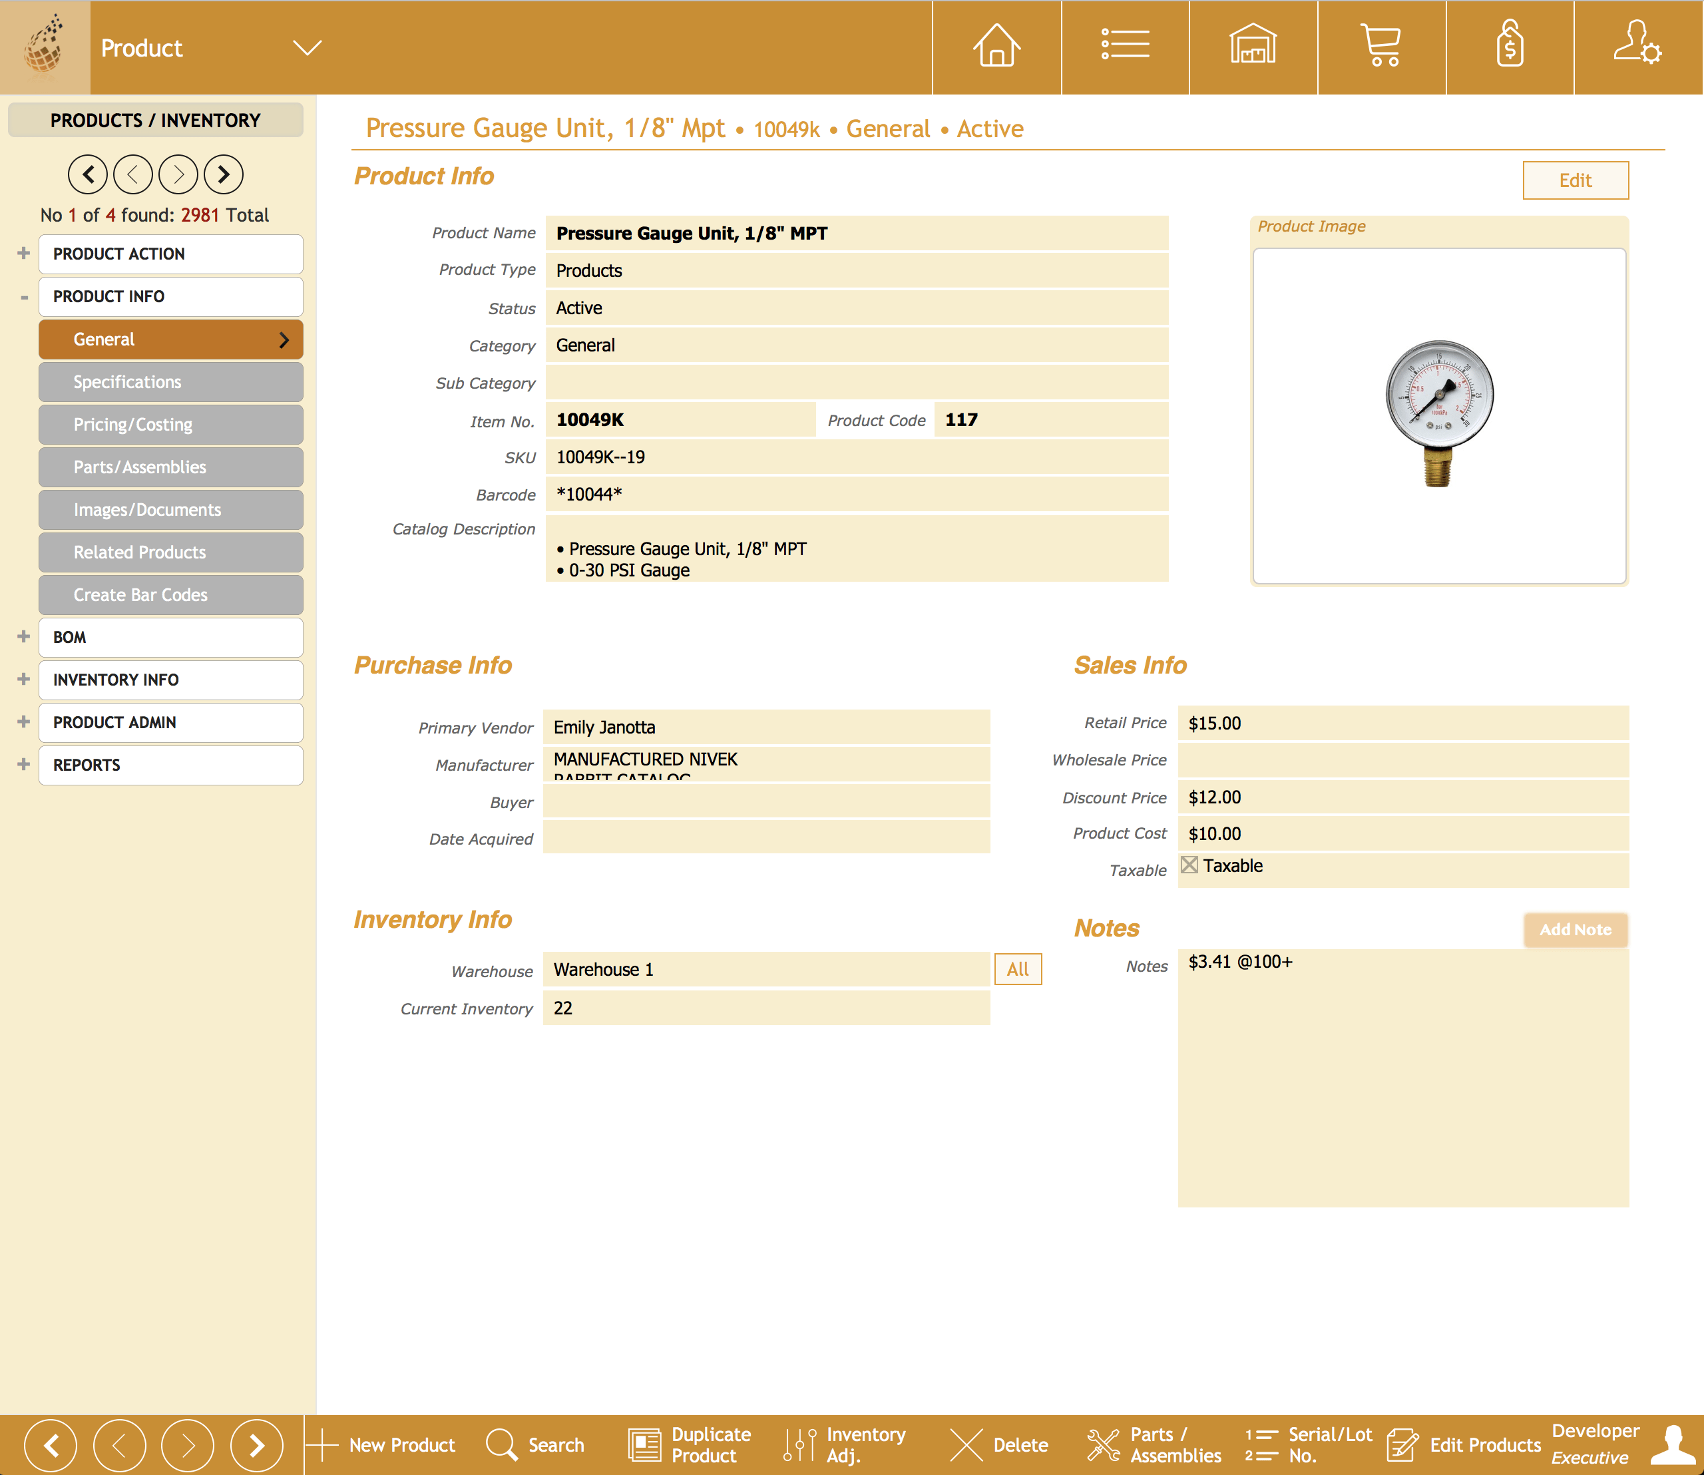Expand the PRODUCT ADMIN section
The width and height of the screenshot is (1704, 1475).
(x=23, y=722)
